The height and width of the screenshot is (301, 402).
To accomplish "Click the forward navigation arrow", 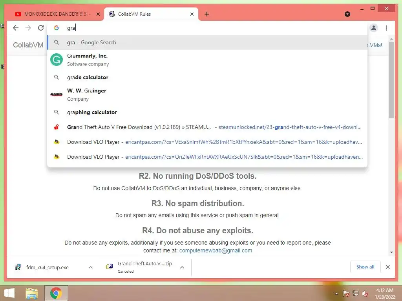I will click(28, 28).
